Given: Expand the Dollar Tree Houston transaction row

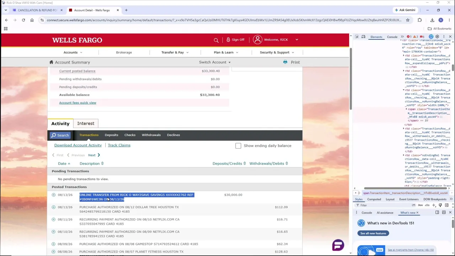Looking at the screenshot, I should [54, 207].
